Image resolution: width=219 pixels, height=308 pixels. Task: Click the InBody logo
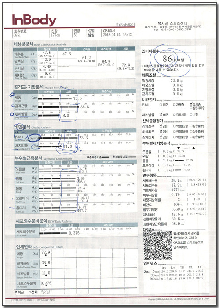pyautogui.click(x=34, y=20)
